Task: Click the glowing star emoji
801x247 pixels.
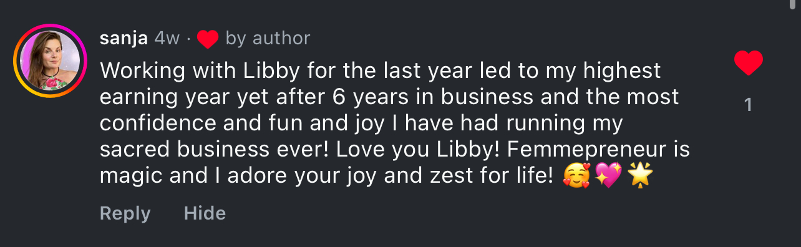Action: pos(639,176)
